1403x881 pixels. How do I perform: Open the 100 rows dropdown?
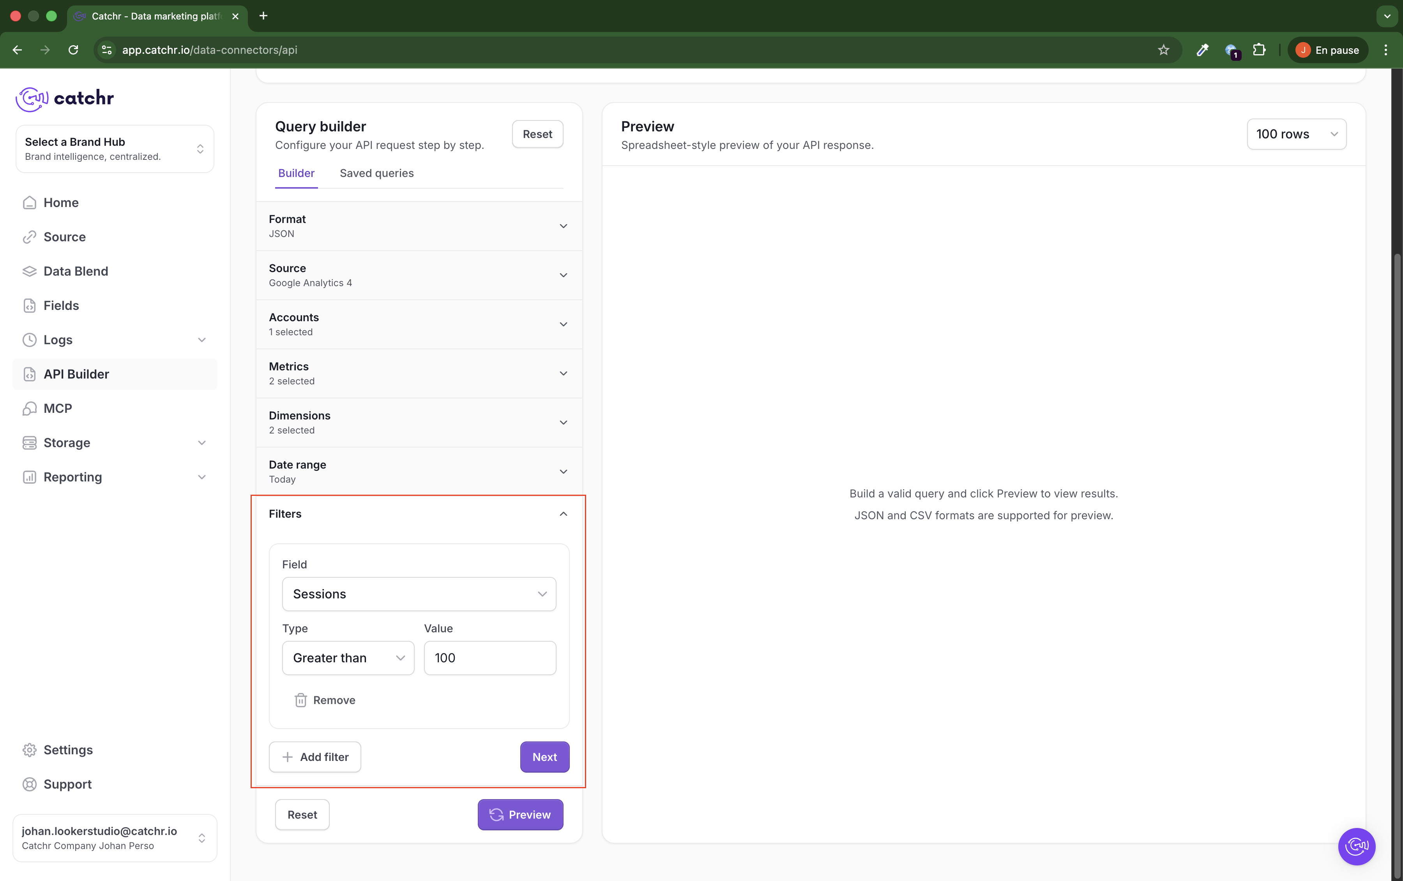[1296, 134]
